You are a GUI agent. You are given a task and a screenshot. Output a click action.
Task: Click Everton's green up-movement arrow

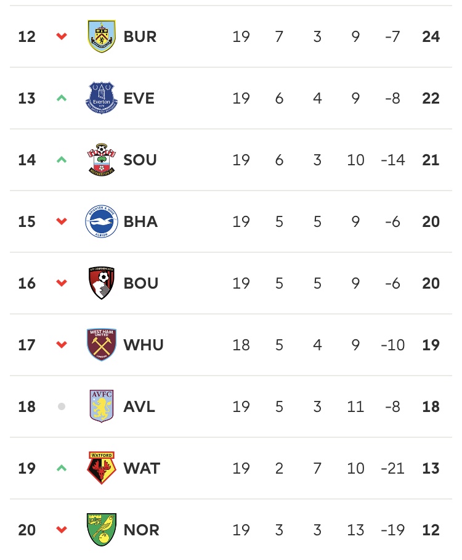click(x=61, y=98)
